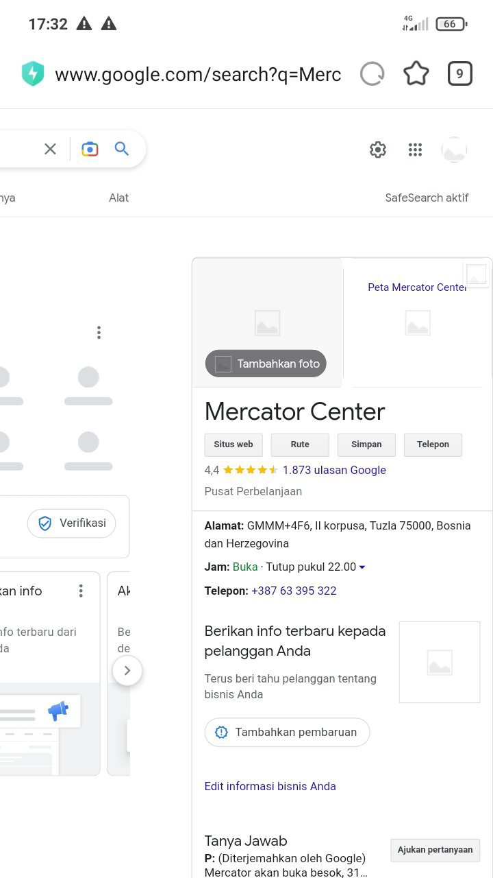This screenshot has height=878, width=493.
Task: Open the browser tabs counter showing 9
Action: click(x=460, y=74)
